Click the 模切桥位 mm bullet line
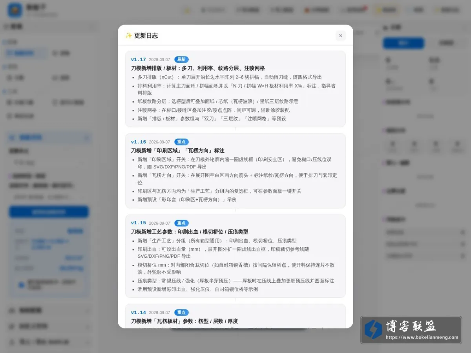The width and height of the screenshot is (471, 353). (x=236, y=268)
